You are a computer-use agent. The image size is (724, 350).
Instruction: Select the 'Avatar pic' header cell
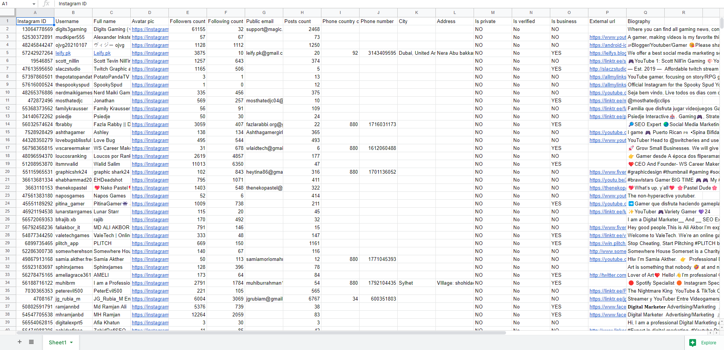150,21
